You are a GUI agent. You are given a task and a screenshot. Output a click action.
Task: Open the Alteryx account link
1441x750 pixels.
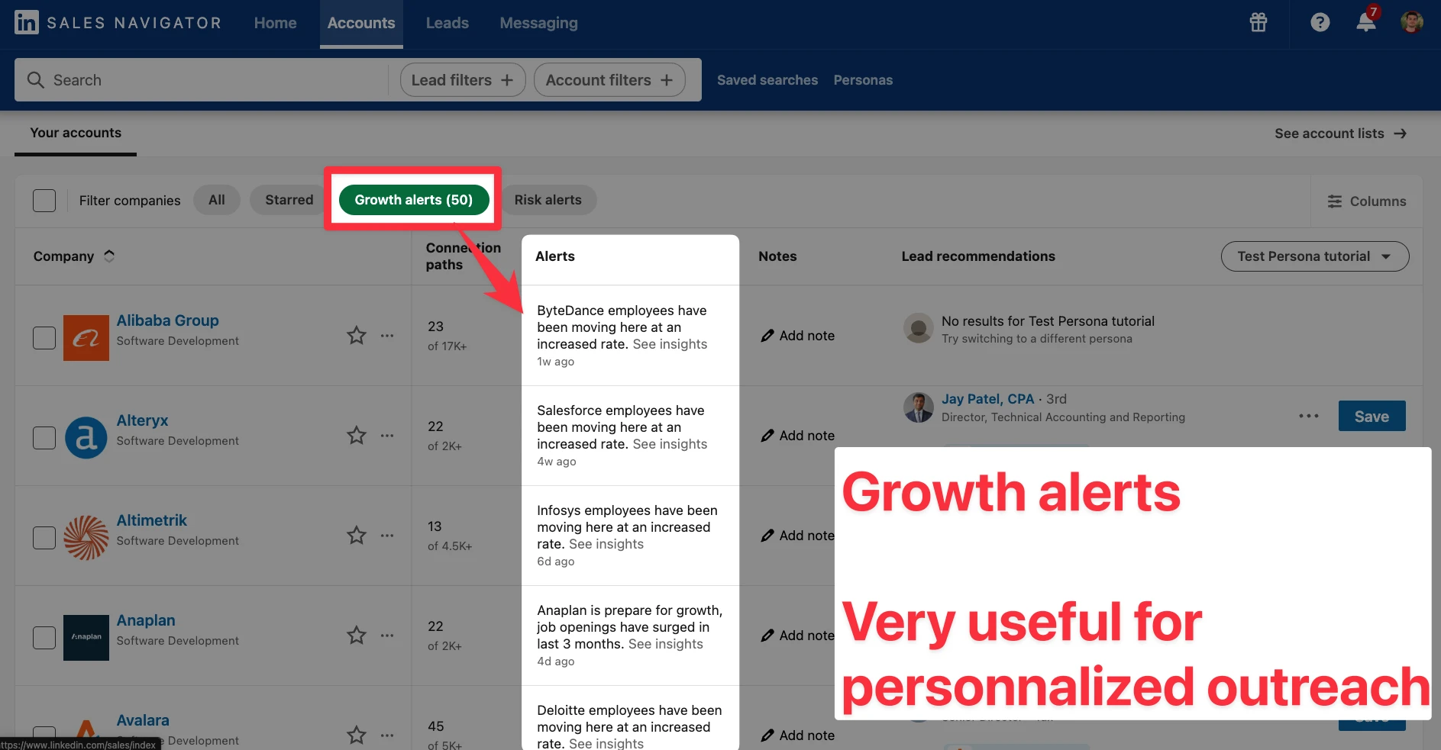point(142,420)
